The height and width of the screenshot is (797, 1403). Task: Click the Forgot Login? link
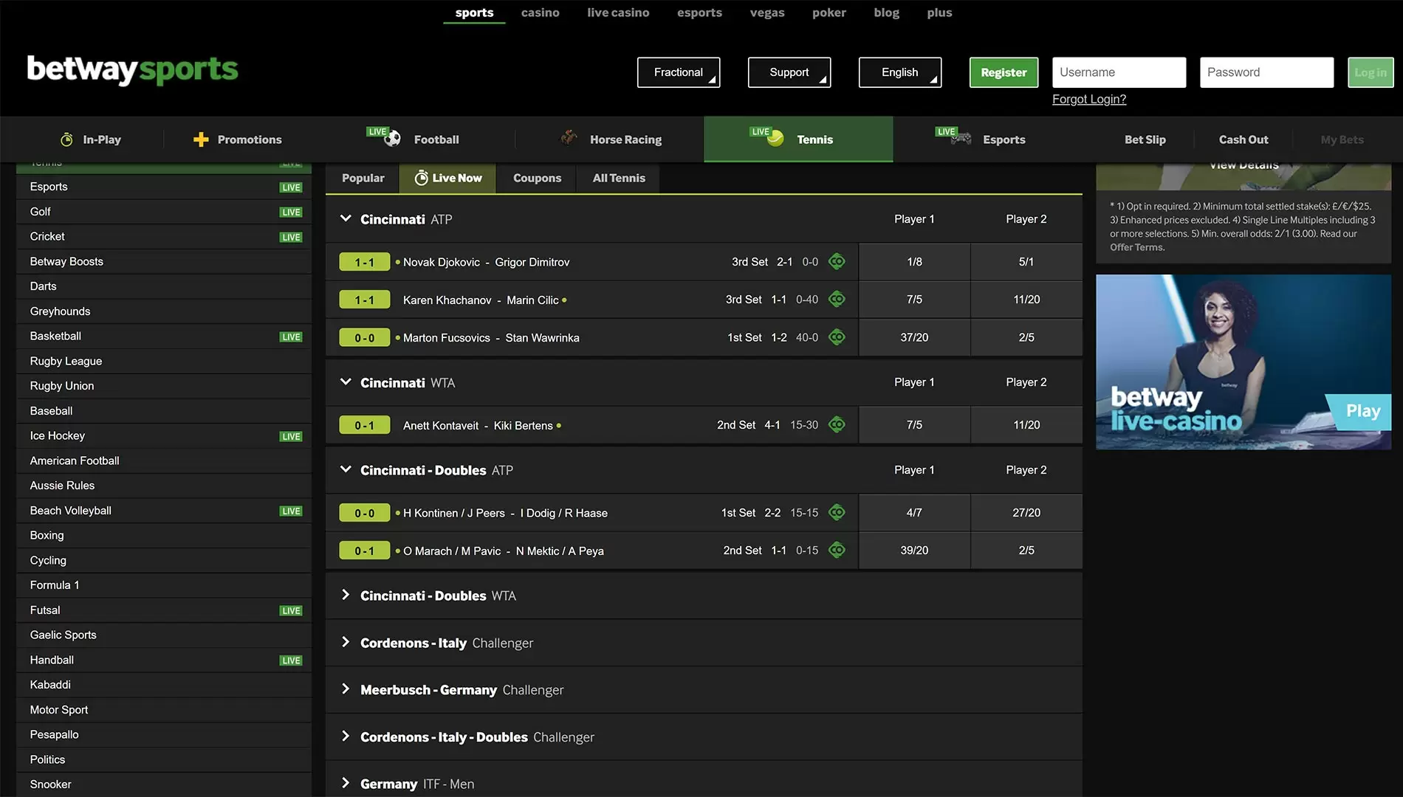tap(1089, 99)
